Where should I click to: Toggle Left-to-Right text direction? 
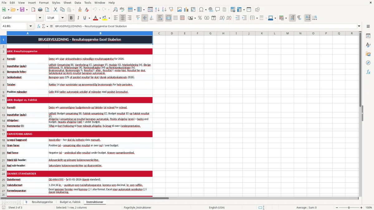tap(292, 18)
